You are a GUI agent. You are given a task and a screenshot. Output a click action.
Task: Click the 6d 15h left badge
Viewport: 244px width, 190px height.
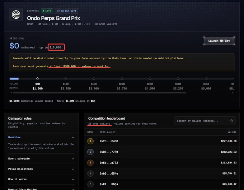(x=67, y=11)
